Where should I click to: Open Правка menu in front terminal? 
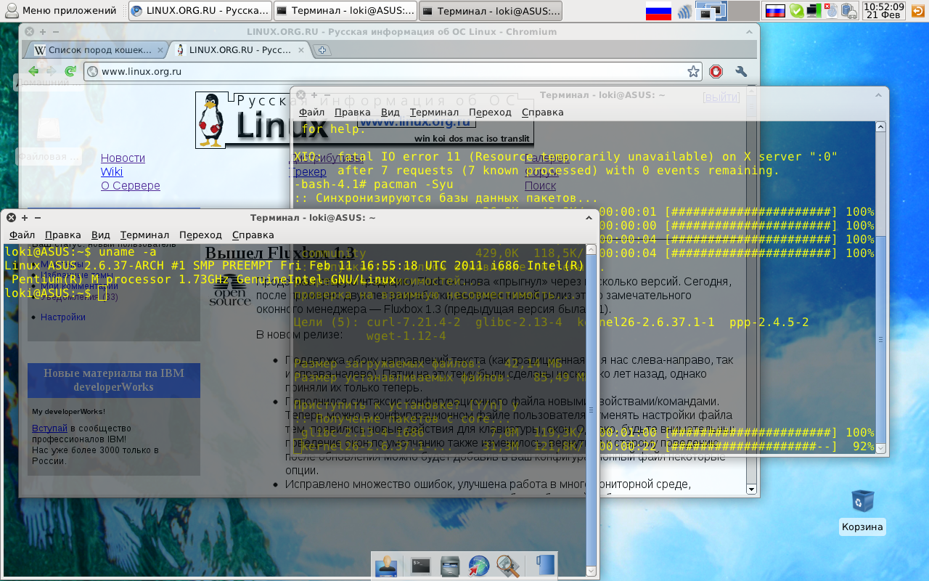pyautogui.click(x=62, y=235)
